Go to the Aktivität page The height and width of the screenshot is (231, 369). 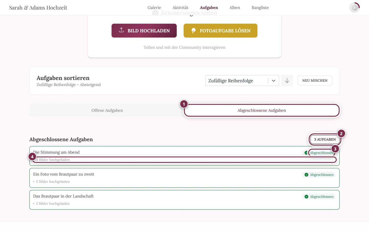point(180,8)
